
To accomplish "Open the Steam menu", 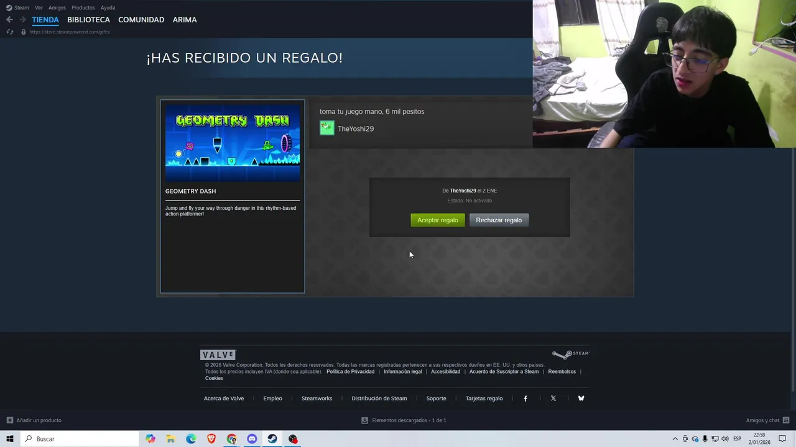I will click(x=17, y=7).
